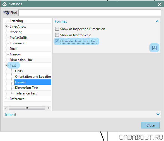Select Line/Arrow in the settings tree
Screen dimensions: 164x141
[18, 26]
